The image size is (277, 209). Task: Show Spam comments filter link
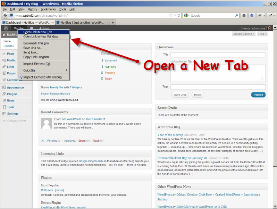click(x=82, y=141)
